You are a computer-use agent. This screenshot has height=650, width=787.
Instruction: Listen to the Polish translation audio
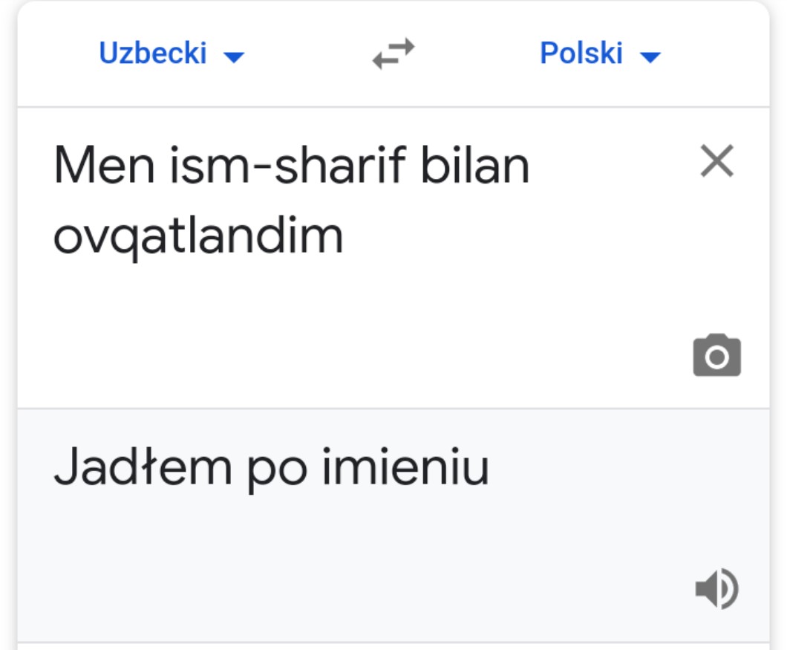pyautogui.click(x=716, y=589)
